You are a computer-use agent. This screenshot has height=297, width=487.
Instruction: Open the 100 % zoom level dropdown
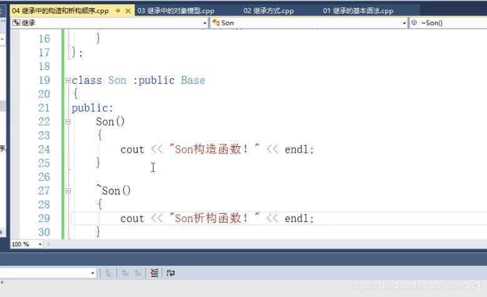[40, 244]
